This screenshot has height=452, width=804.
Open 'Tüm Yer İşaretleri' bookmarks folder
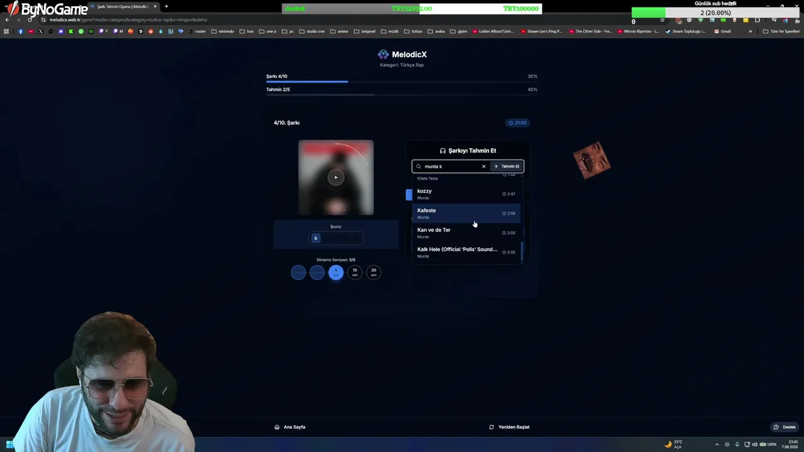point(781,31)
